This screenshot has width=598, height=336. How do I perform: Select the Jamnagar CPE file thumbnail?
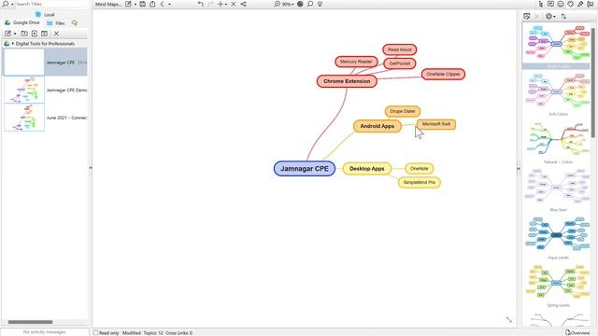click(x=24, y=62)
